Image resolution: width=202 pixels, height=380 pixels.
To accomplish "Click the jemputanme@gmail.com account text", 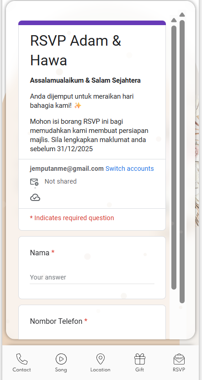I will click(x=67, y=169).
